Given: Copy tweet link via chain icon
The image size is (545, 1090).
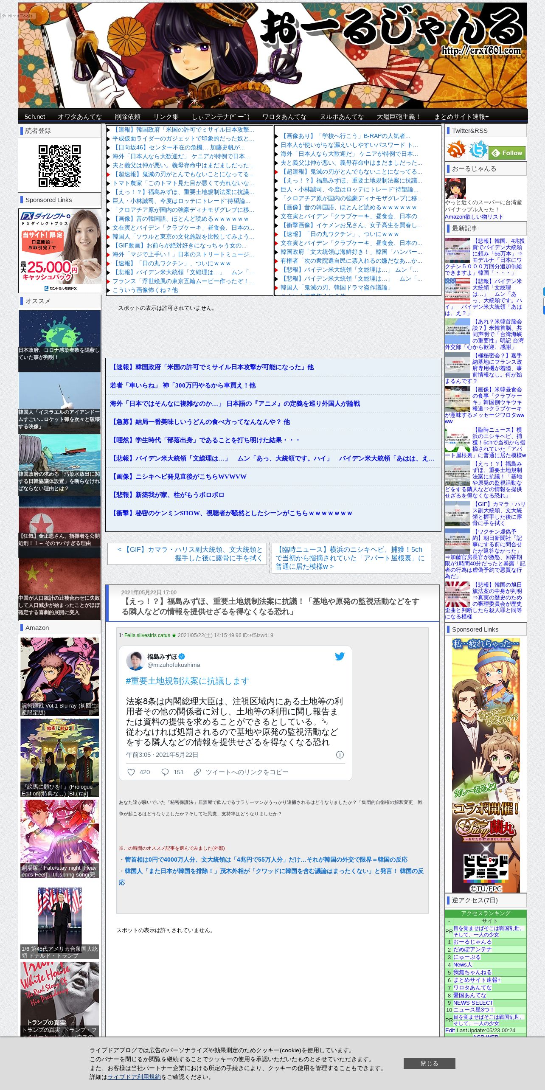Looking at the screenshot, I should click(197, 772).
